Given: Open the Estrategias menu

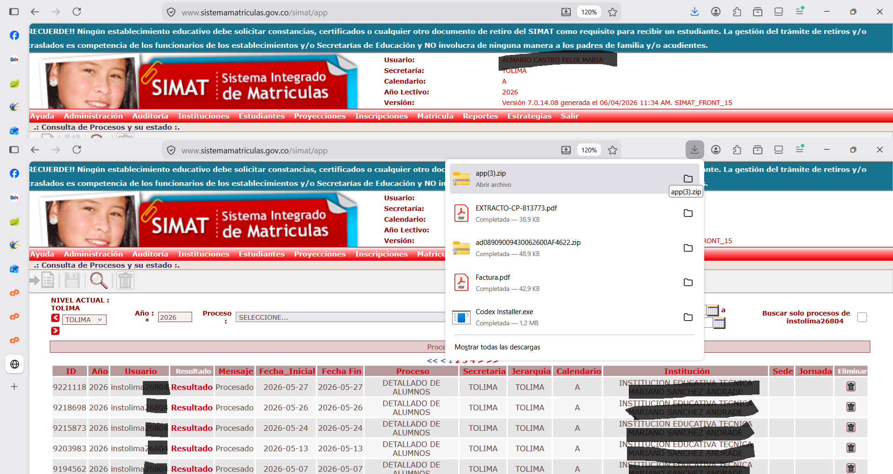Looking at the screenshot, I should (529, 116).
